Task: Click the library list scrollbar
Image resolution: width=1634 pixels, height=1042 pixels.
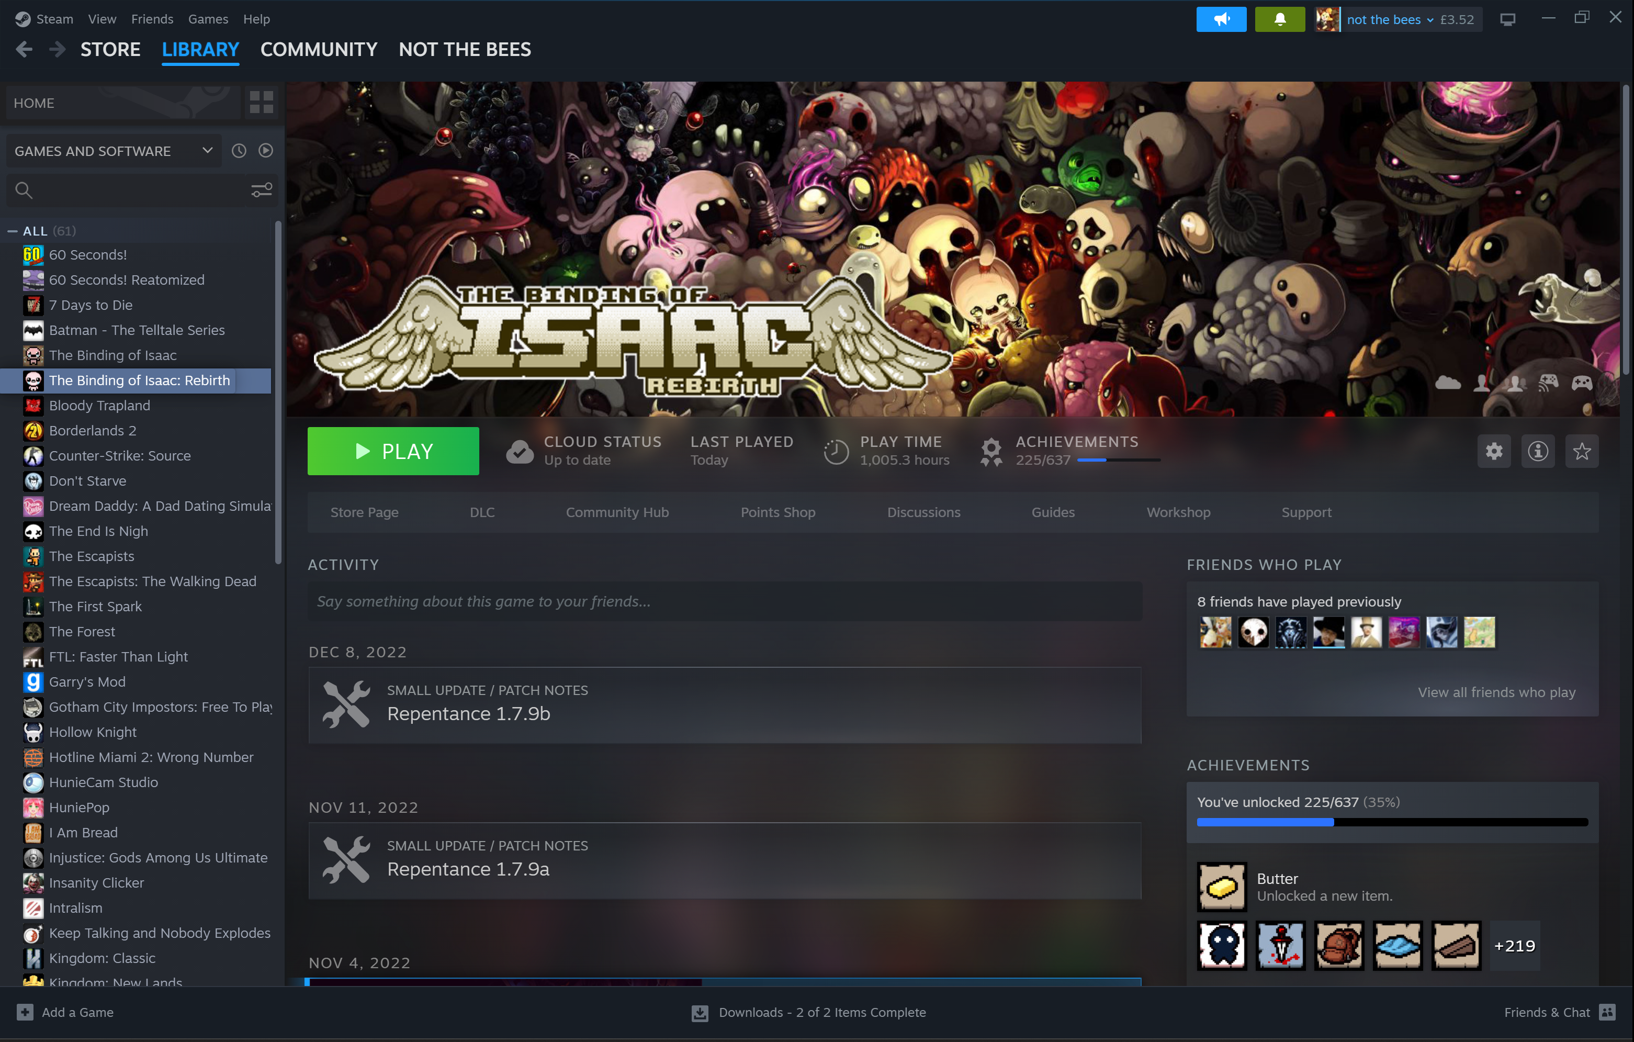Action: point(277,393)
